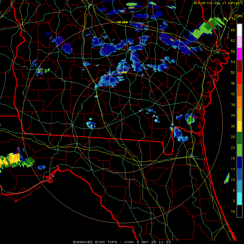Image resolution: width=244 pixels, height=244 pixels.
Task: Pick the dark maroon band in the legend
Action: (239, 66)
